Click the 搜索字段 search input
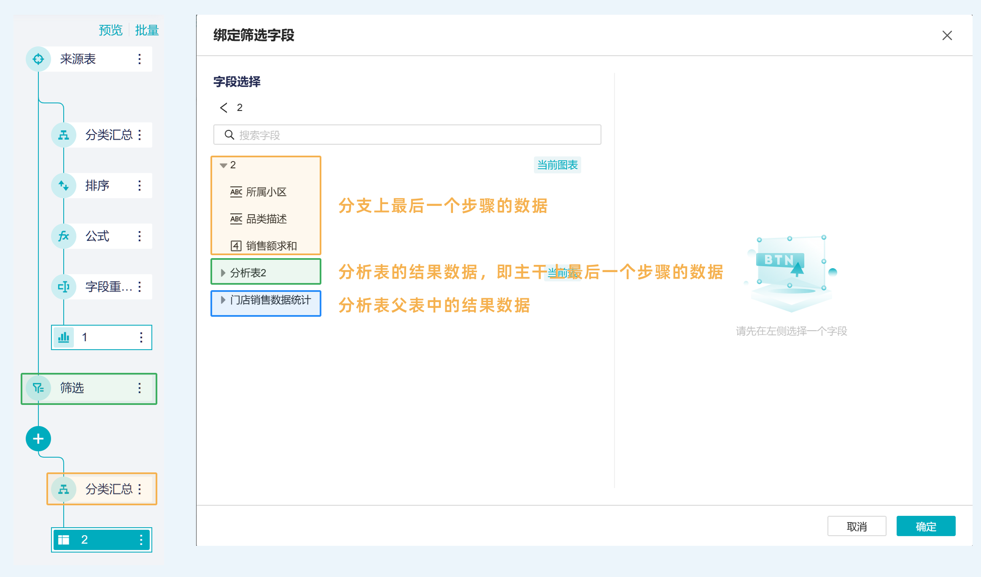Image resolution: width=981 pixels, height=577 pixels. pyautogui.click(x=407, y=135)
